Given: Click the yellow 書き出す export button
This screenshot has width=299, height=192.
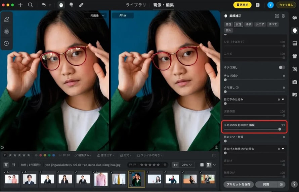Looking at the screenshot, I should 242,5.
